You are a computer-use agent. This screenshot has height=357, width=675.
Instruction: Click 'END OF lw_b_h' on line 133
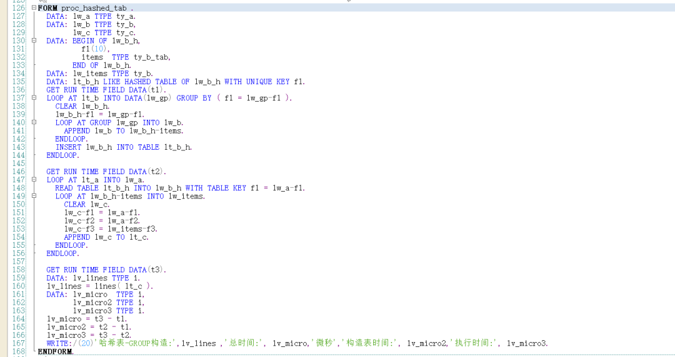101,65
